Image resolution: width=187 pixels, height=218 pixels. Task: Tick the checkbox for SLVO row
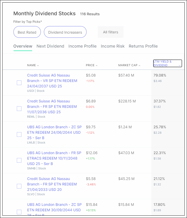[x=19, y=186]
